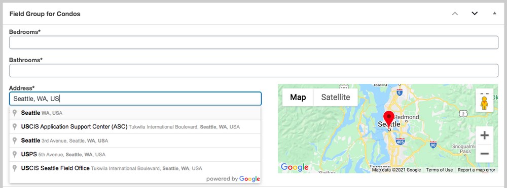
Task: Click the red Seattle map marker
Action: [389, 120]
